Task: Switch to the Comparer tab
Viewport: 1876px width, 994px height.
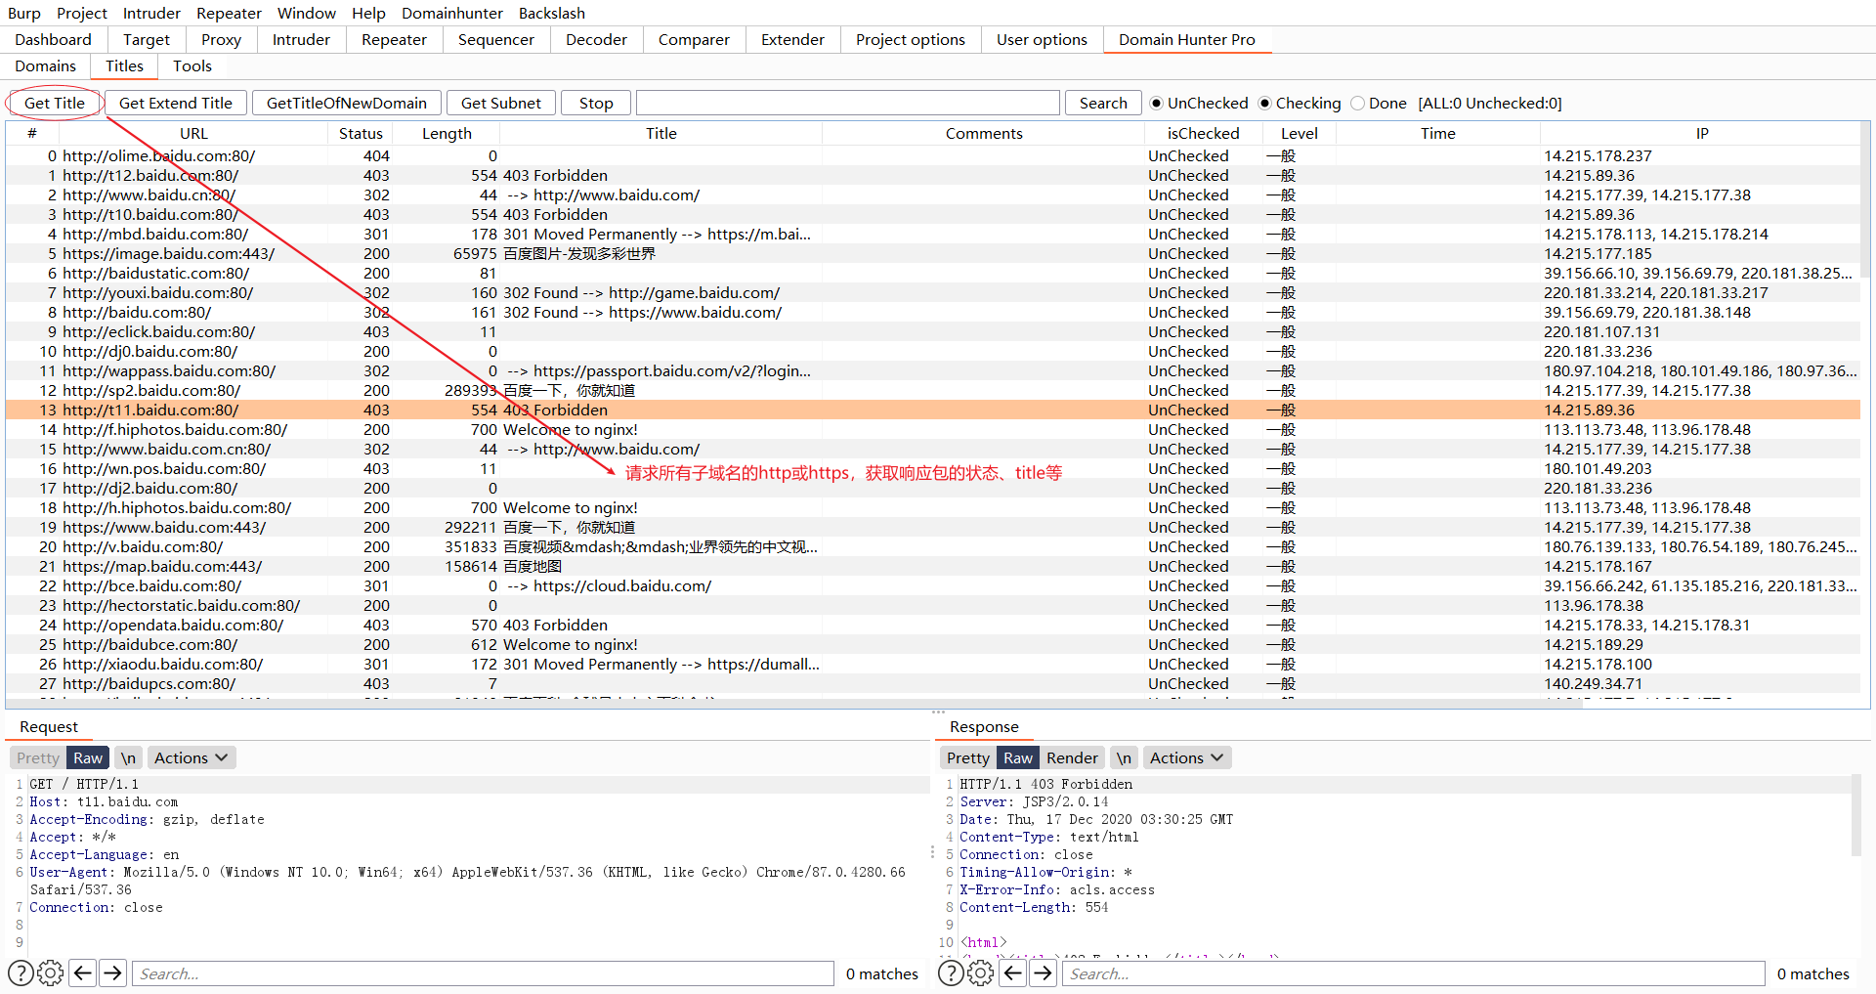Action: click(x=694, y=39)
